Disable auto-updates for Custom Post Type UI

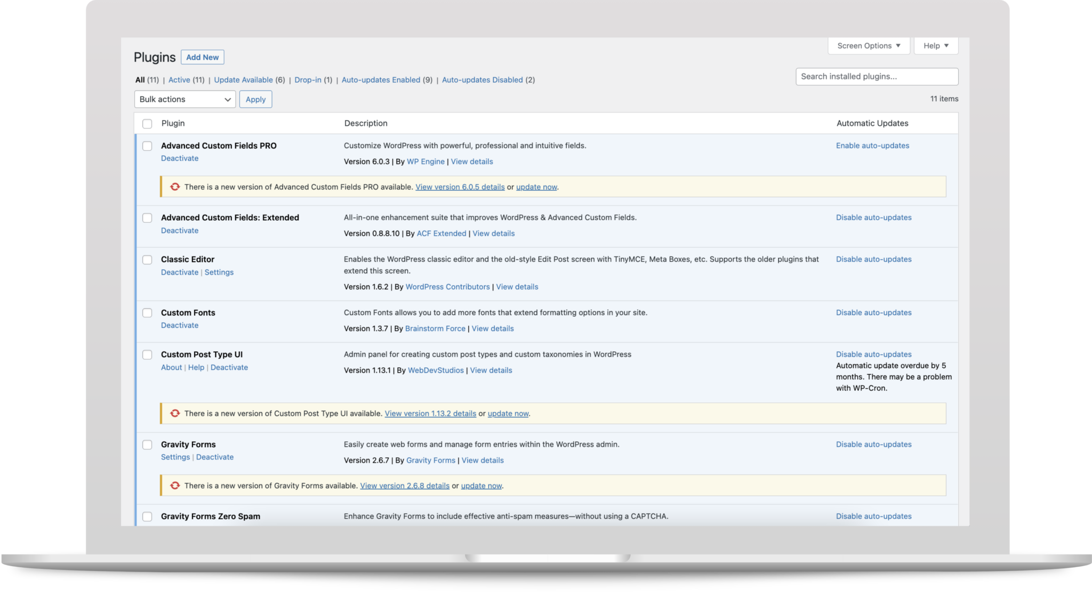coord(873,354)
